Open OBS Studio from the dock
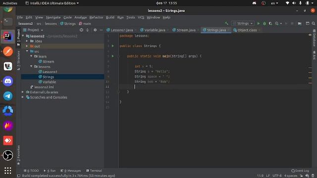Screen dimensions: 317x178 tap(8, 155)
